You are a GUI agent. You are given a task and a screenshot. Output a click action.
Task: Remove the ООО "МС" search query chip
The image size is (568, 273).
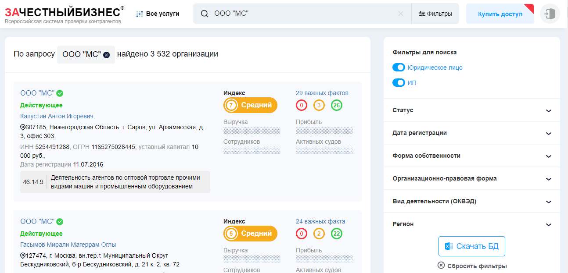tap(105, 54)
